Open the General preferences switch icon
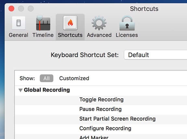This screenshot has height=139, width=187. (19, 23)
